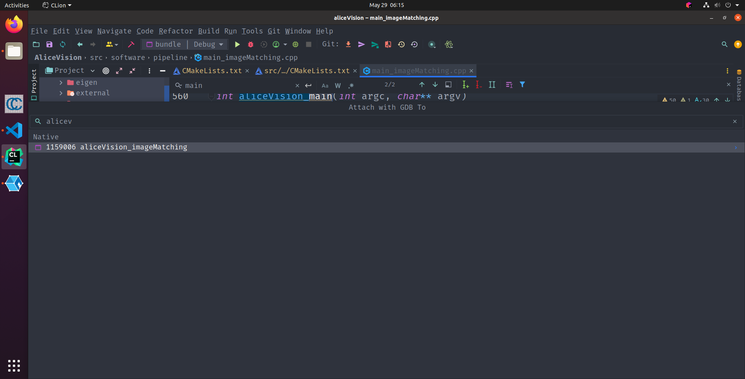Click the atom-shaped toolbar icon

[449, 44]
